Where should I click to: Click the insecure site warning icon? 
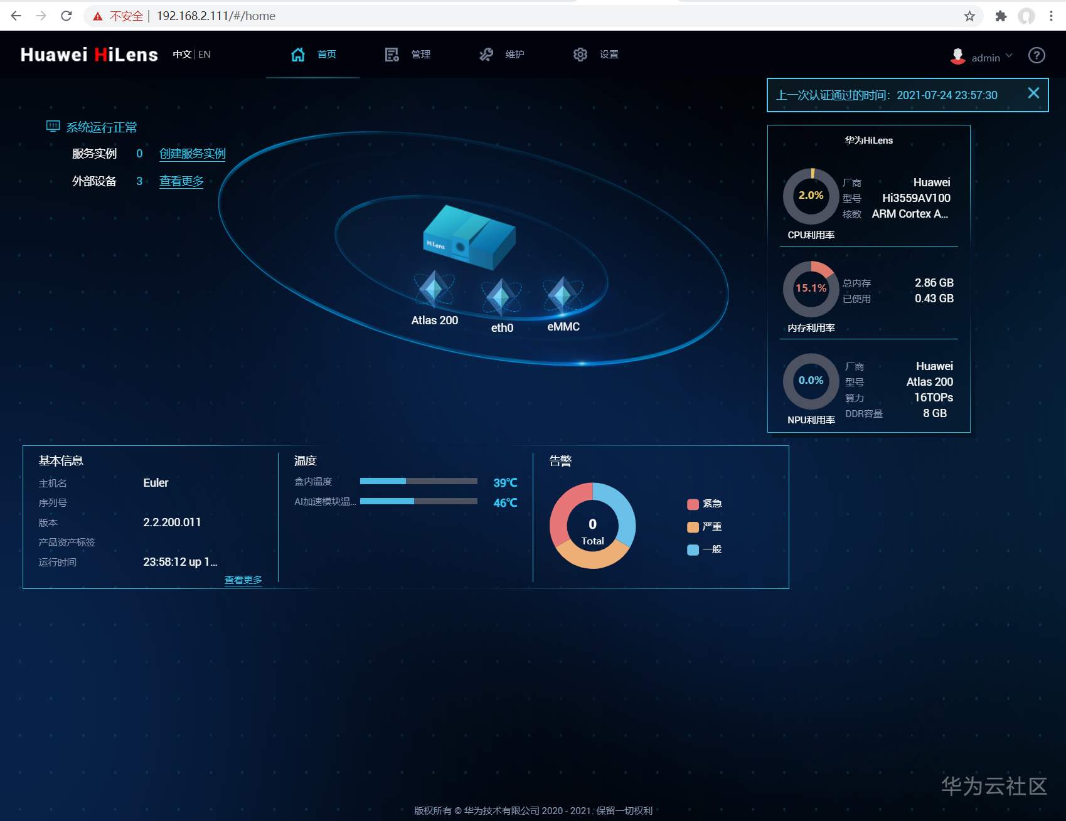click(x=98, y=16)
